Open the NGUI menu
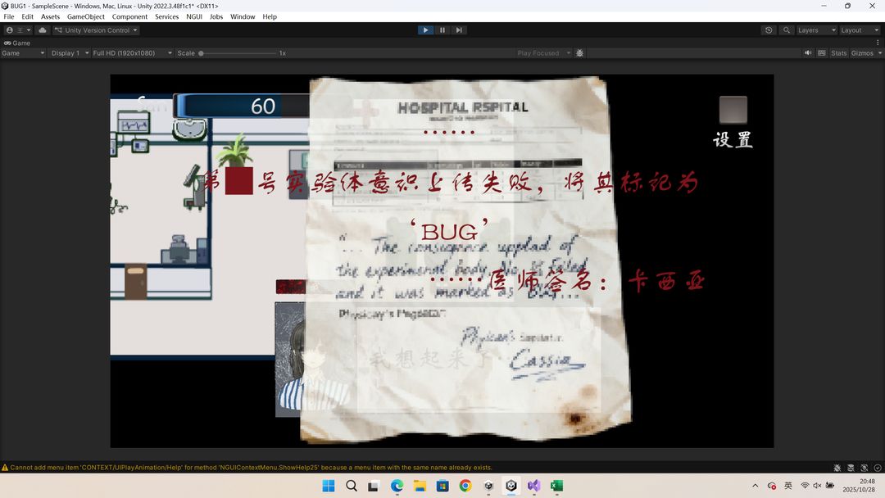885x498 pixels. pyautogui.click(x=194, y=16)
